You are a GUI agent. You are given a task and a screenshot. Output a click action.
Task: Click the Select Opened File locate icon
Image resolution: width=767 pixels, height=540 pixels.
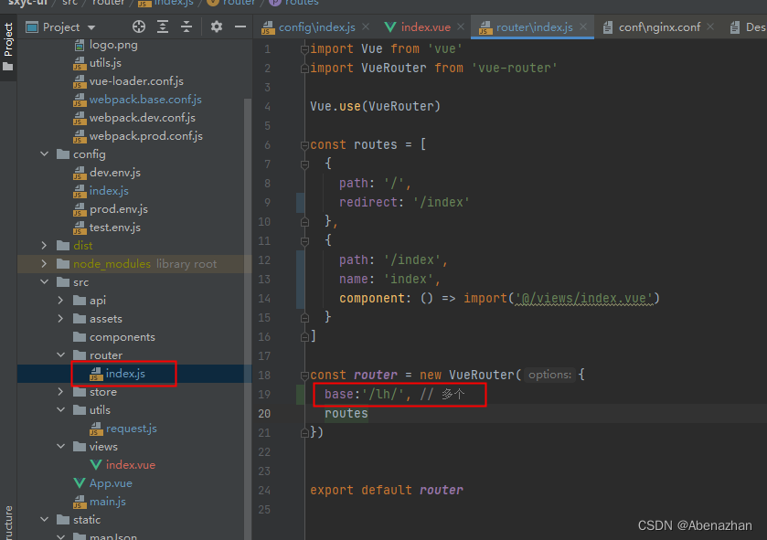tap(138, 27)
